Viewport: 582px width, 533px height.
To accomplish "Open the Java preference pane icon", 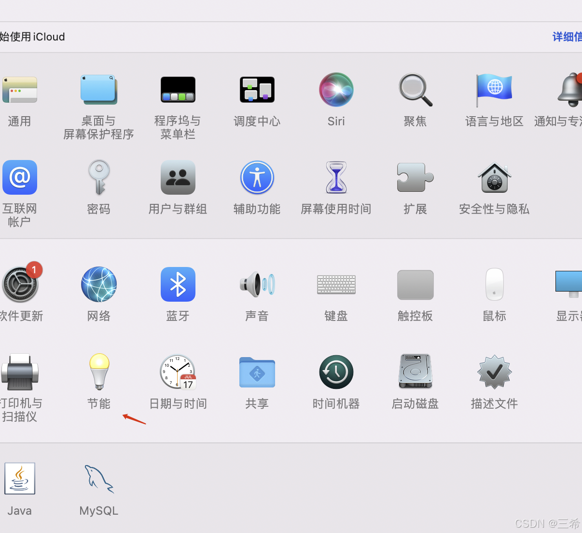I will [20, 479].
